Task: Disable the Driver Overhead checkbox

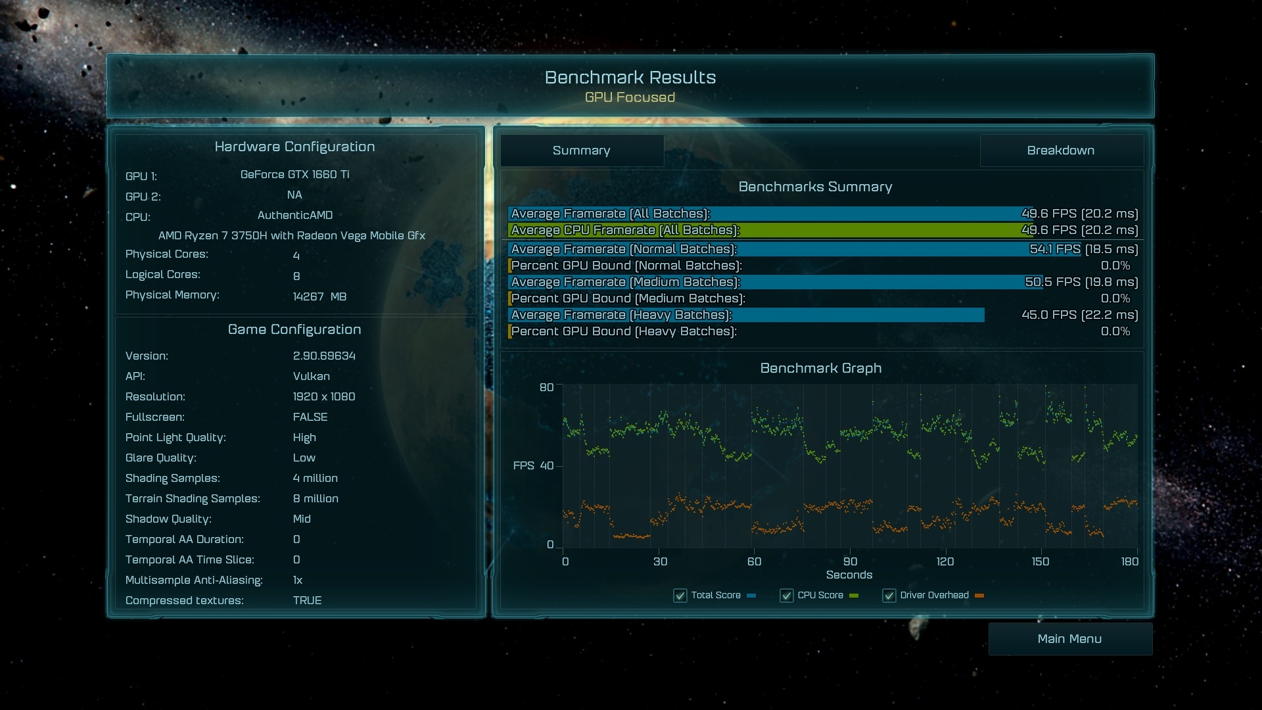Action: click(889, 596)
